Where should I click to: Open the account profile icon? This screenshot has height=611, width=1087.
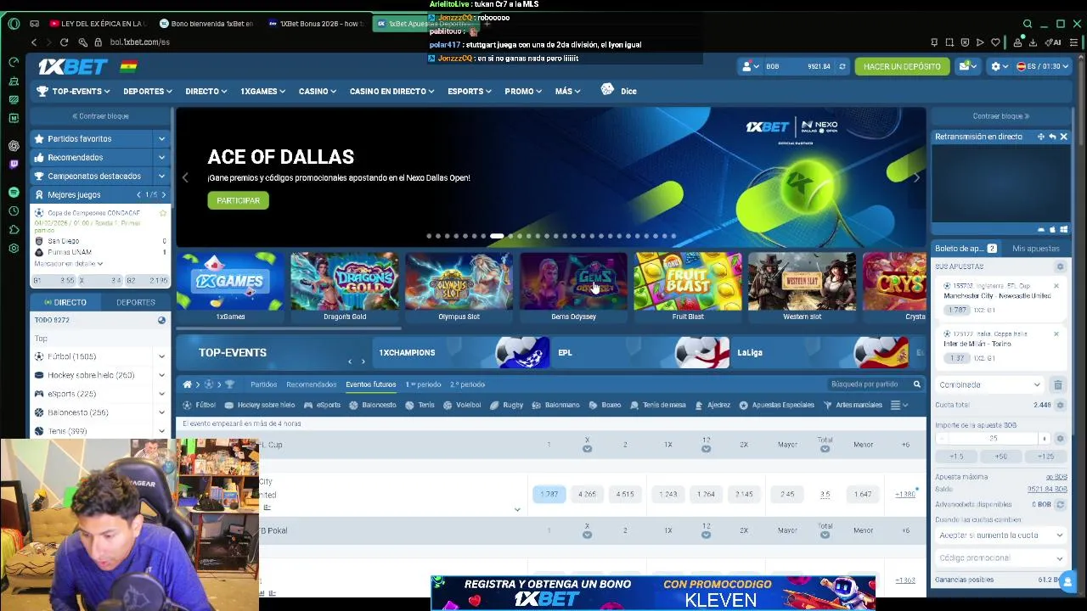pyautogui.click(x=748, y=66)
